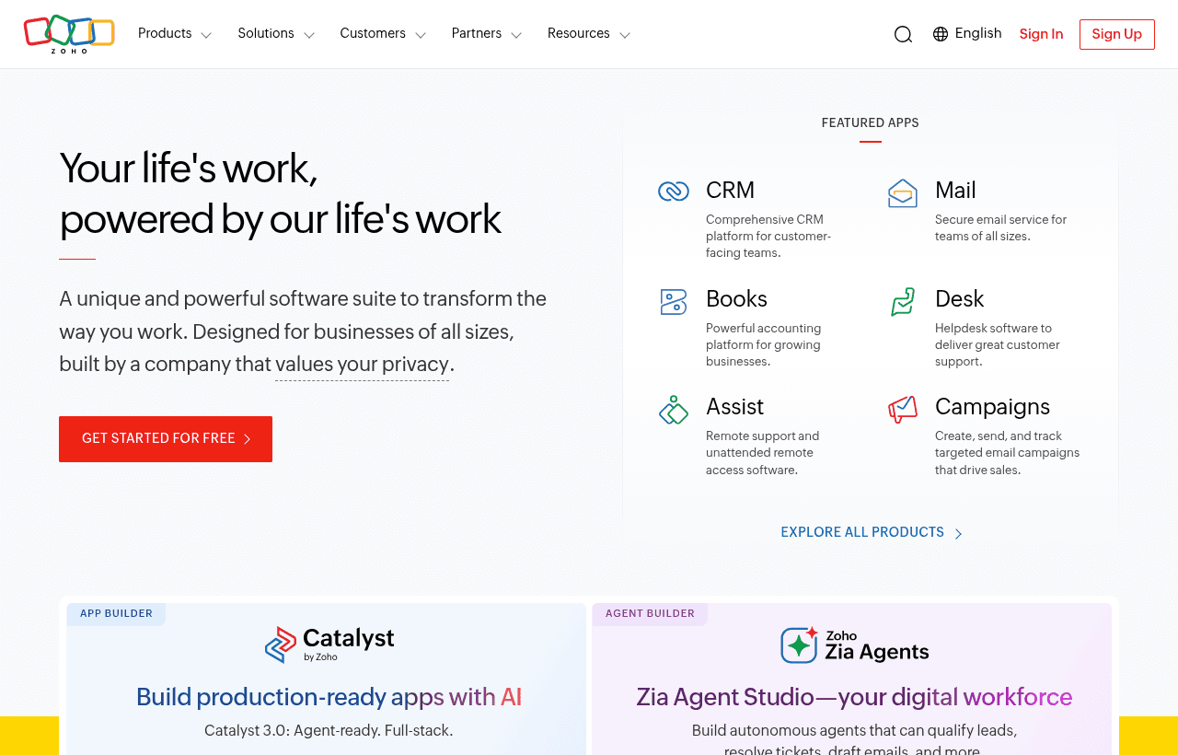Click the Zoho logo in the header
The image size is (1178, 755).
point(69,34)
